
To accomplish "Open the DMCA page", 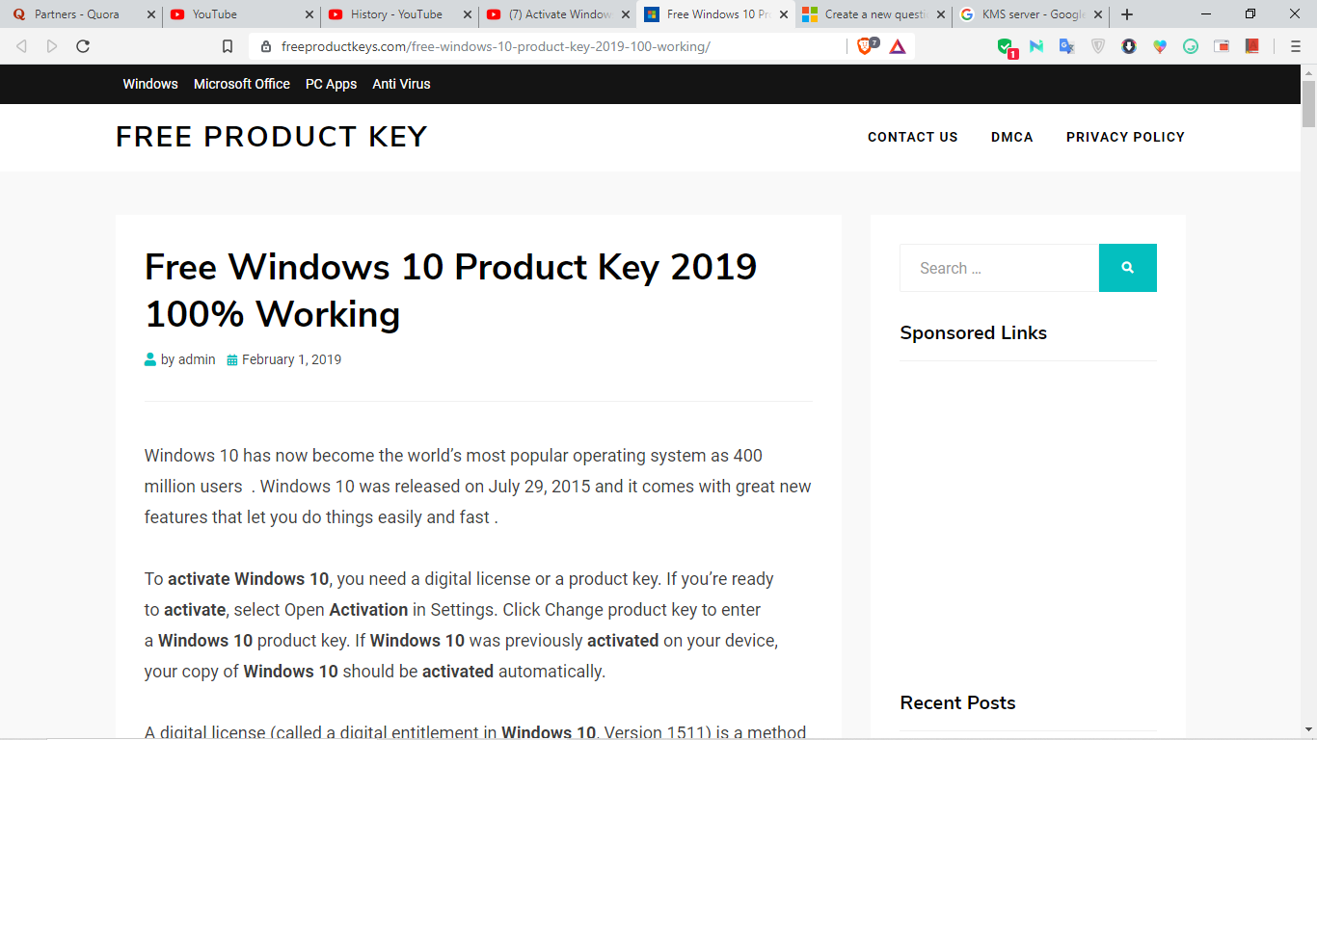I will coord(1012,137).
